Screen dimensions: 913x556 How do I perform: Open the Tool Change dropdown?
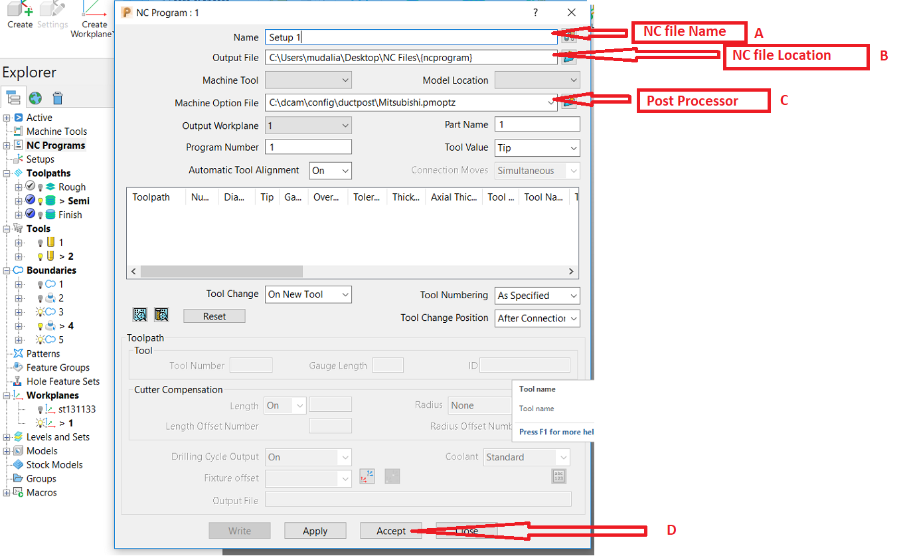[x=308, y=294]
